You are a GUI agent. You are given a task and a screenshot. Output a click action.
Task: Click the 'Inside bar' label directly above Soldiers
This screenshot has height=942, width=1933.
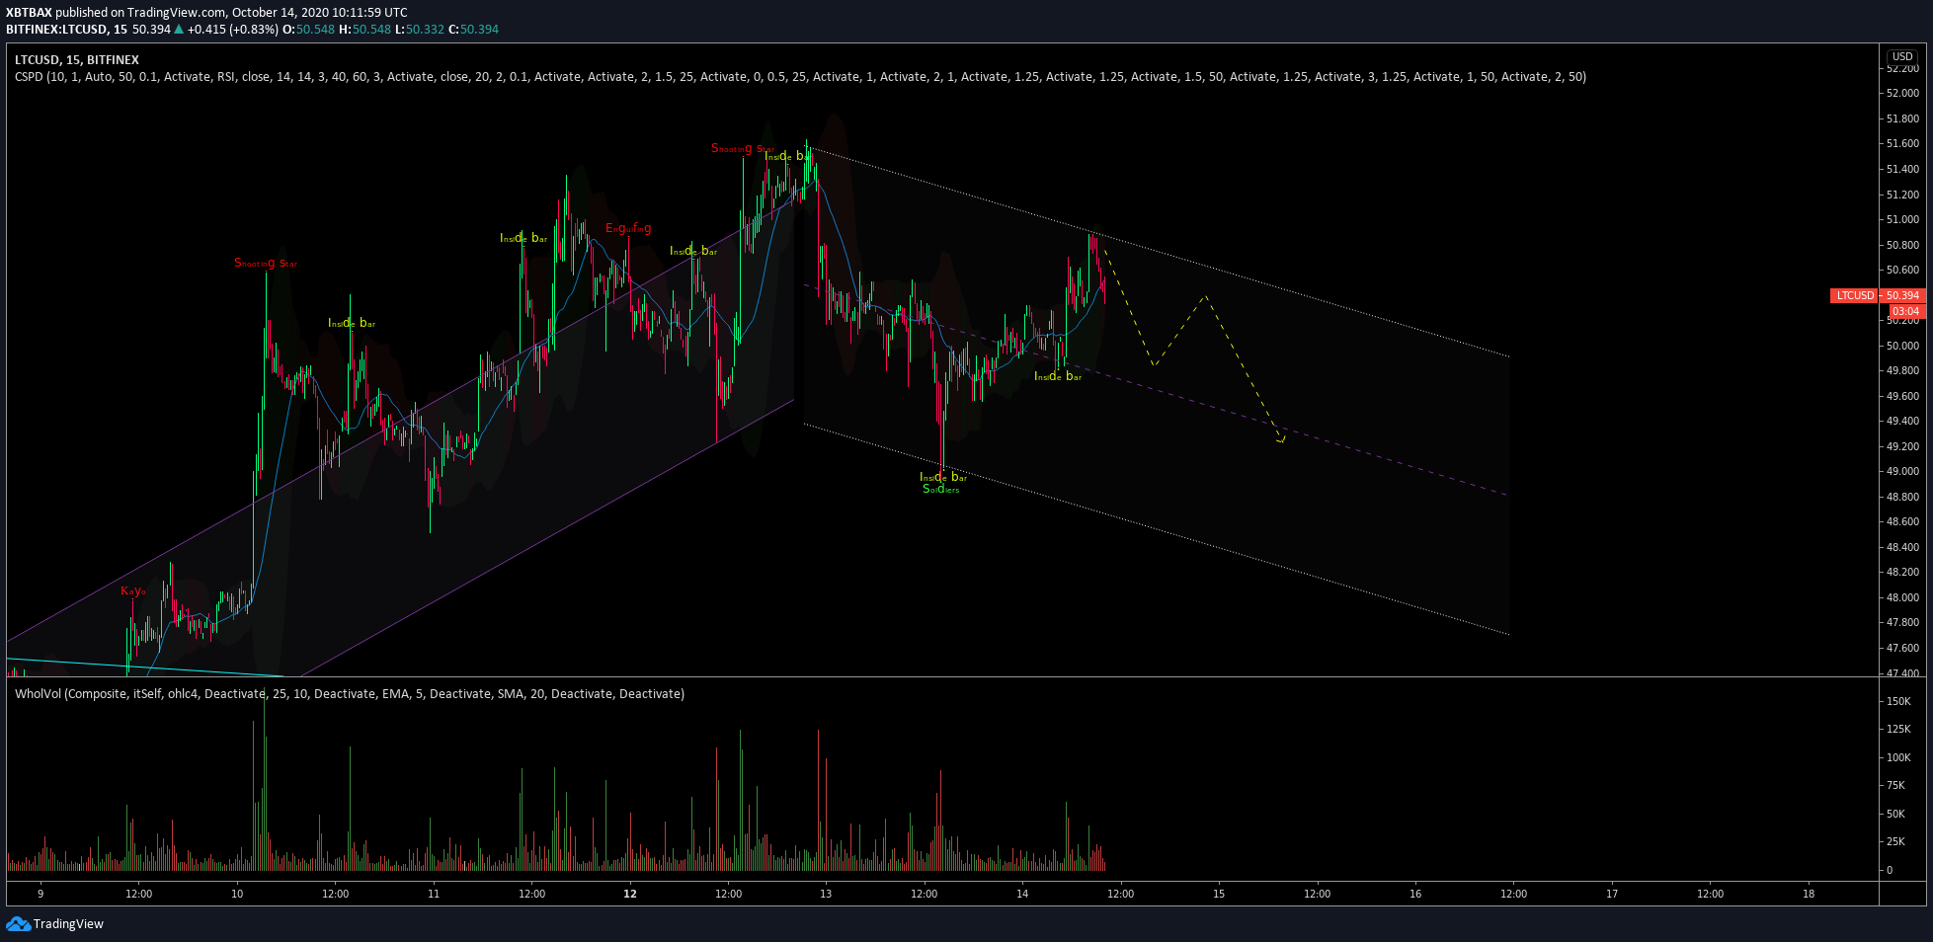[943, 477]
